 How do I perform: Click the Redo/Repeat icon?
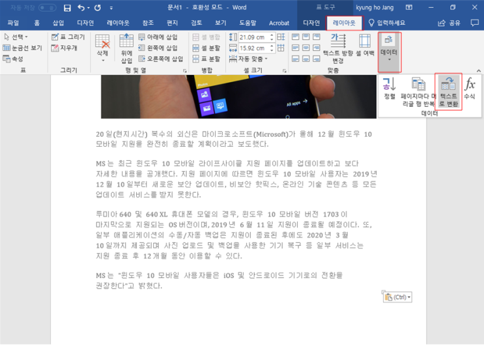98,8
